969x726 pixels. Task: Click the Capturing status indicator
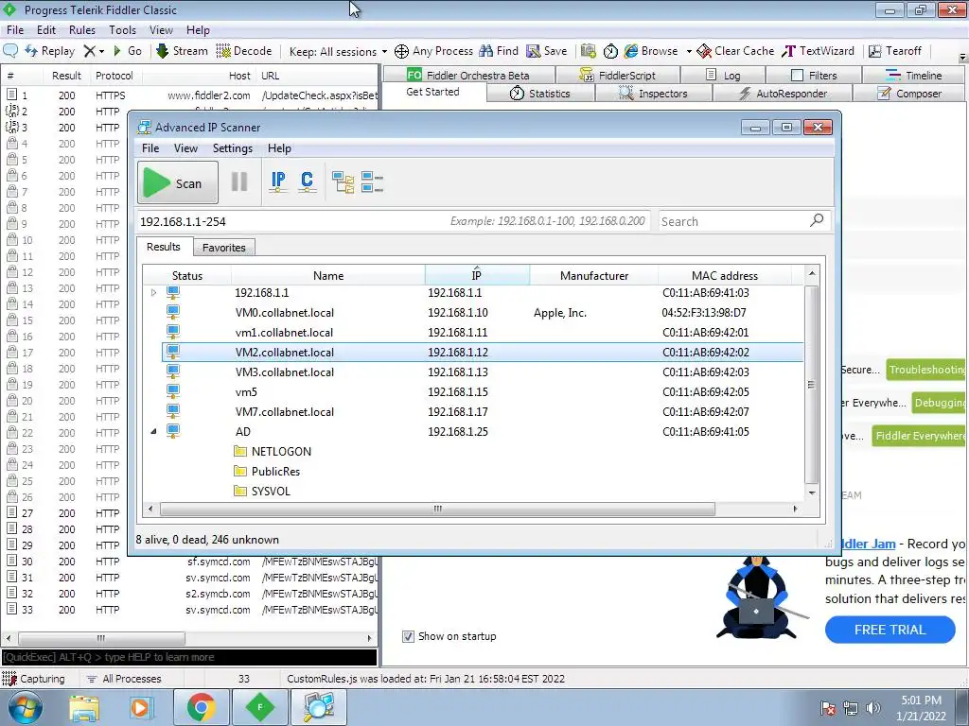tap(34, 679)
